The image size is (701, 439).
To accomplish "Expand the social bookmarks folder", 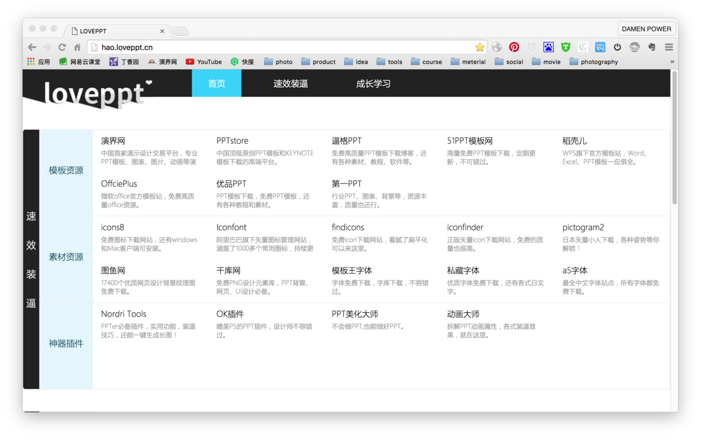I will [509, 62].
